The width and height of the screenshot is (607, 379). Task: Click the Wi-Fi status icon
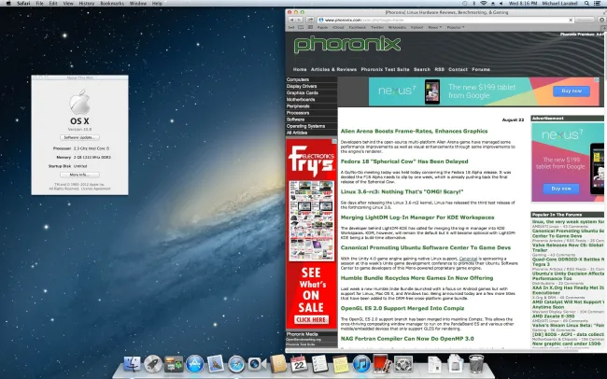(x=483, y=3)
